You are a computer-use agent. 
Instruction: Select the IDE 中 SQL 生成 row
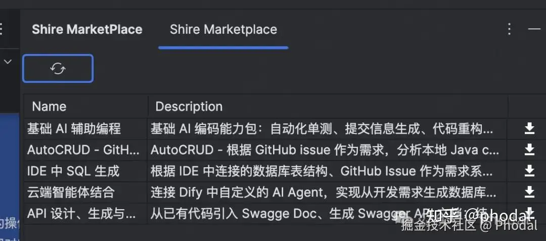coord(73,171)
